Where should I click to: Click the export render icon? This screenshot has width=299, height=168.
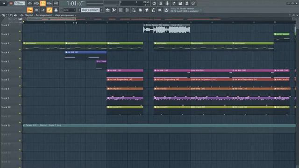pos(187,3)
